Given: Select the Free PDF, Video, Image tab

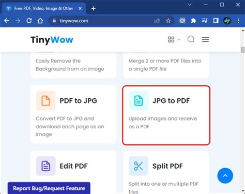Looking at the screenshot, I should 44,8.
